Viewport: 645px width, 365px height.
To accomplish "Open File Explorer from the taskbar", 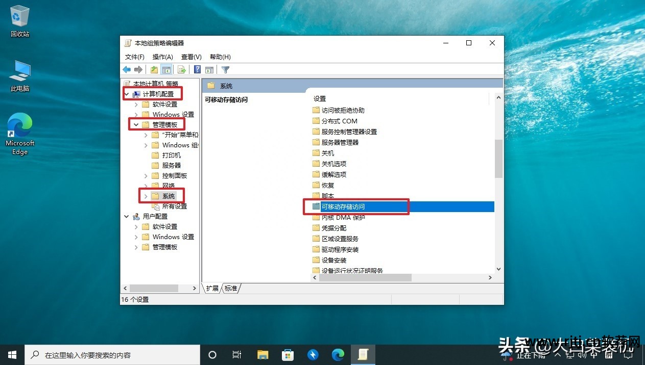I will [263, 355].
